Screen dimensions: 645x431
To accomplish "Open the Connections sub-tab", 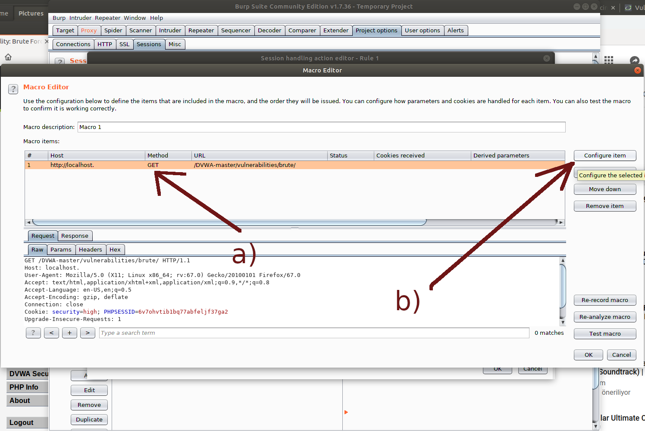I will (x=73, y=44).
